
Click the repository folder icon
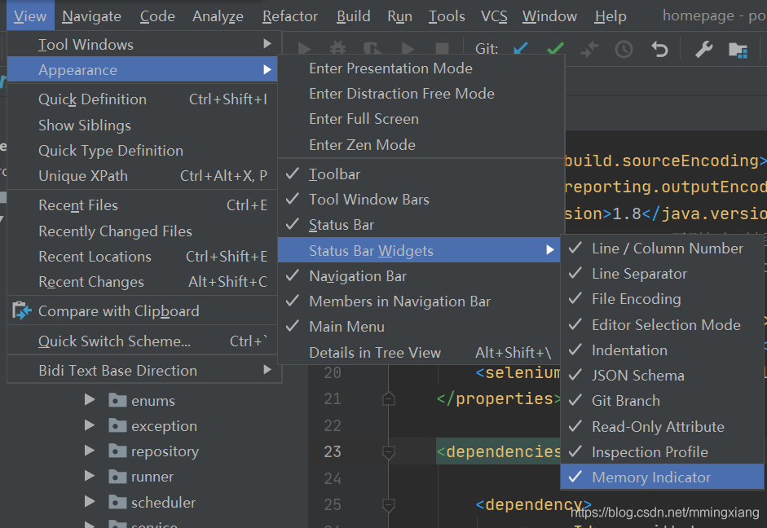117,451
